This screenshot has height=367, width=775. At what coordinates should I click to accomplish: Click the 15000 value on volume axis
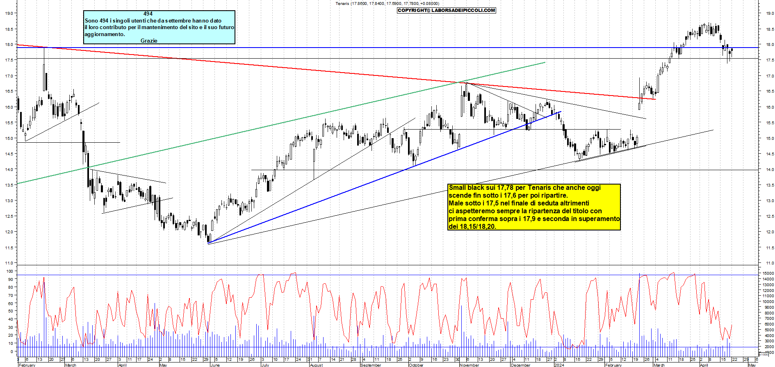tap(768, 274)
